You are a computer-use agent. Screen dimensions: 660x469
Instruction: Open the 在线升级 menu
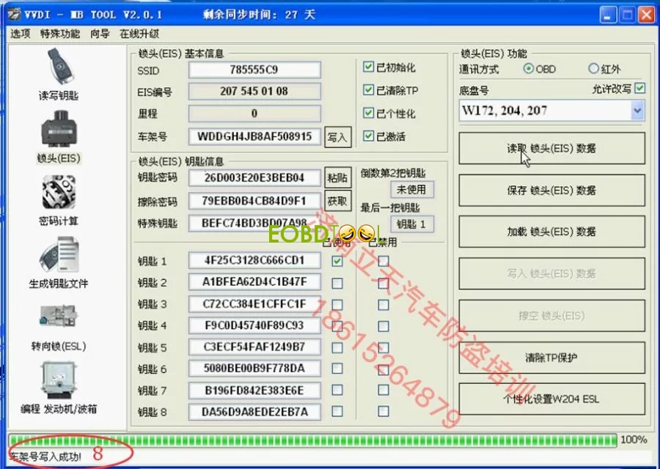139,34
